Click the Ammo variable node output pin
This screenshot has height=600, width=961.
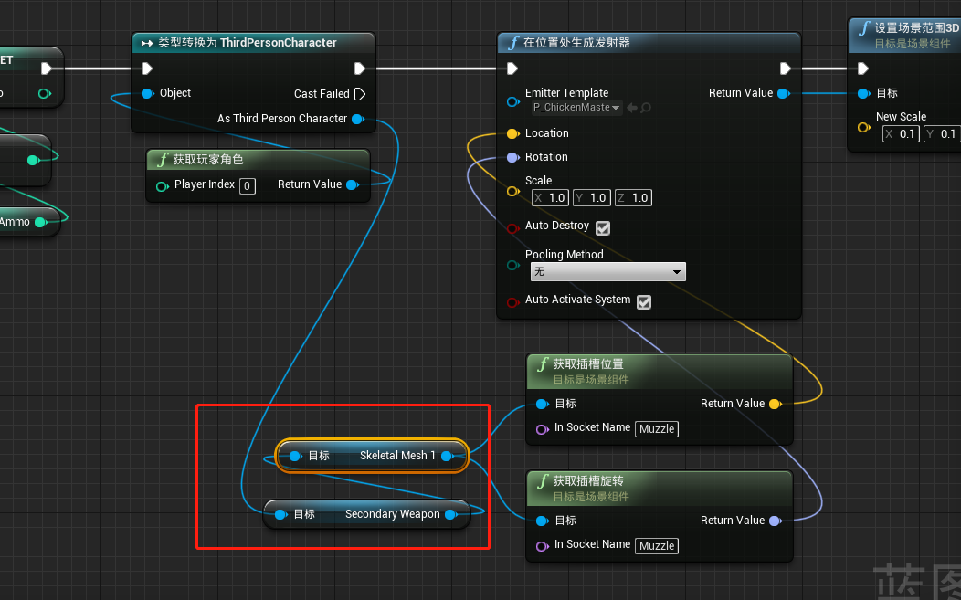(41, 222)
